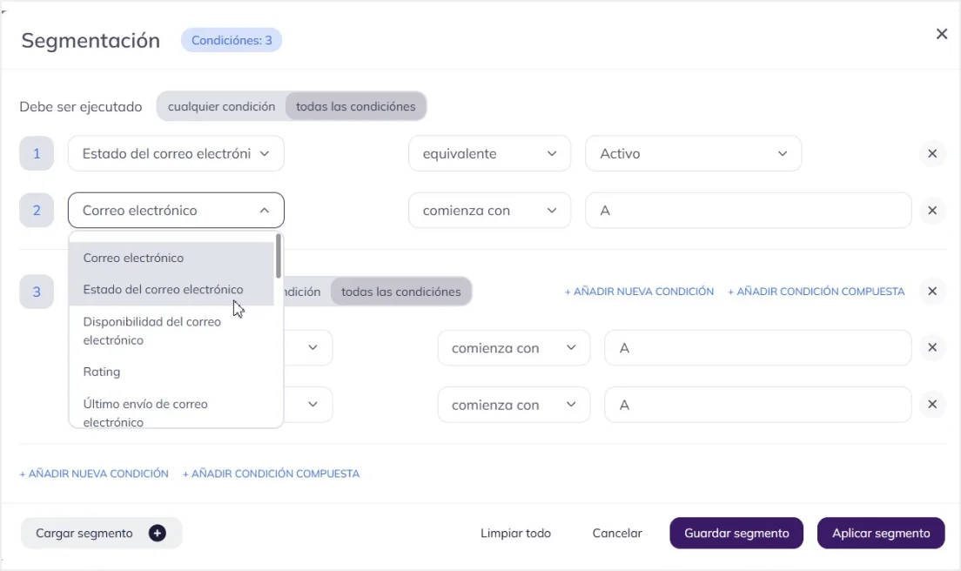961x571 pixels.
Task: Delete condition 2 using its X icon
Action: point(932,211)
